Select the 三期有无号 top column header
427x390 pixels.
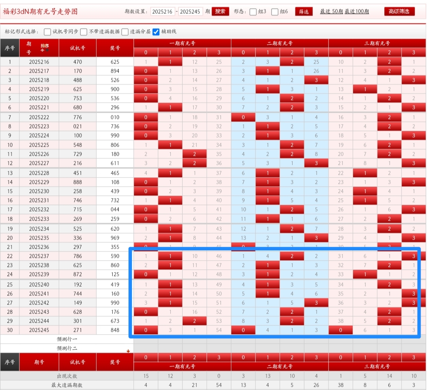(377, 43)
